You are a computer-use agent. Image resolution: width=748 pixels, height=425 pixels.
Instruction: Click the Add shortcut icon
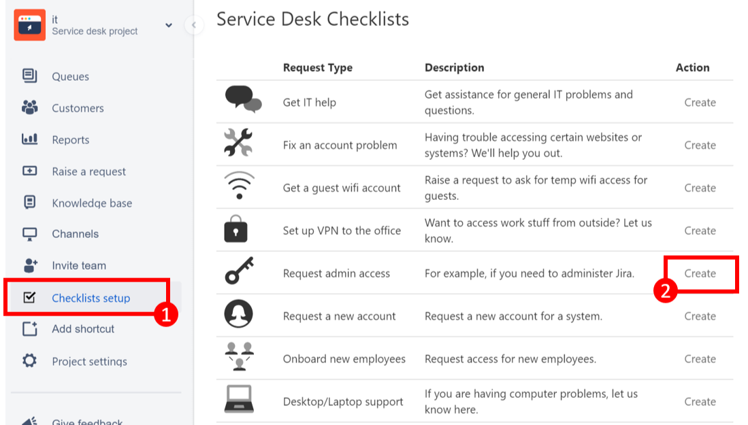[x=29, y=329]
